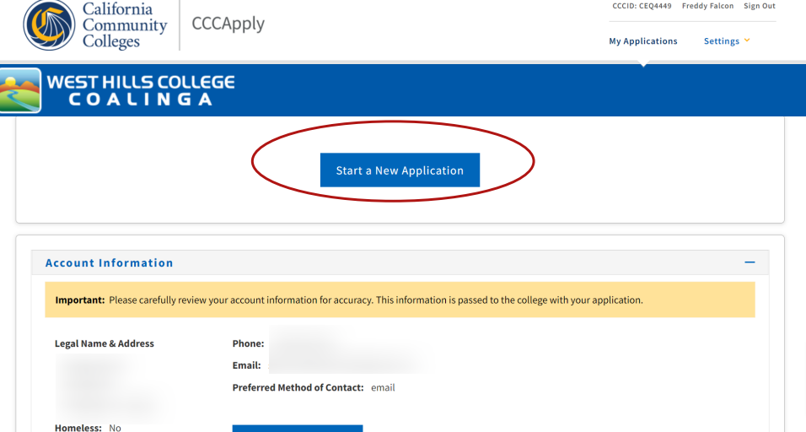This screenshot has width=806, height=432.
Task: Click the yellow Important notice banner
Action: click(x=400, y=300)
